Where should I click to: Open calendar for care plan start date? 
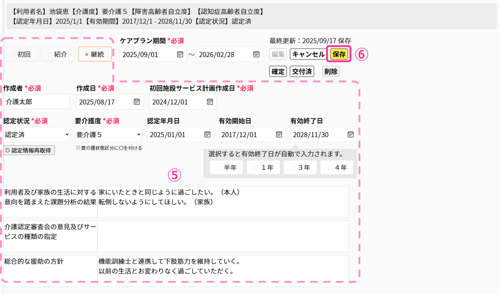pyautogui.click(x=180, y=54)
